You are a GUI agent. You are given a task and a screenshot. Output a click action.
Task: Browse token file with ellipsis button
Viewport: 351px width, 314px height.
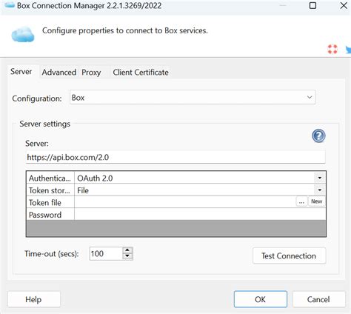(301, 201)
